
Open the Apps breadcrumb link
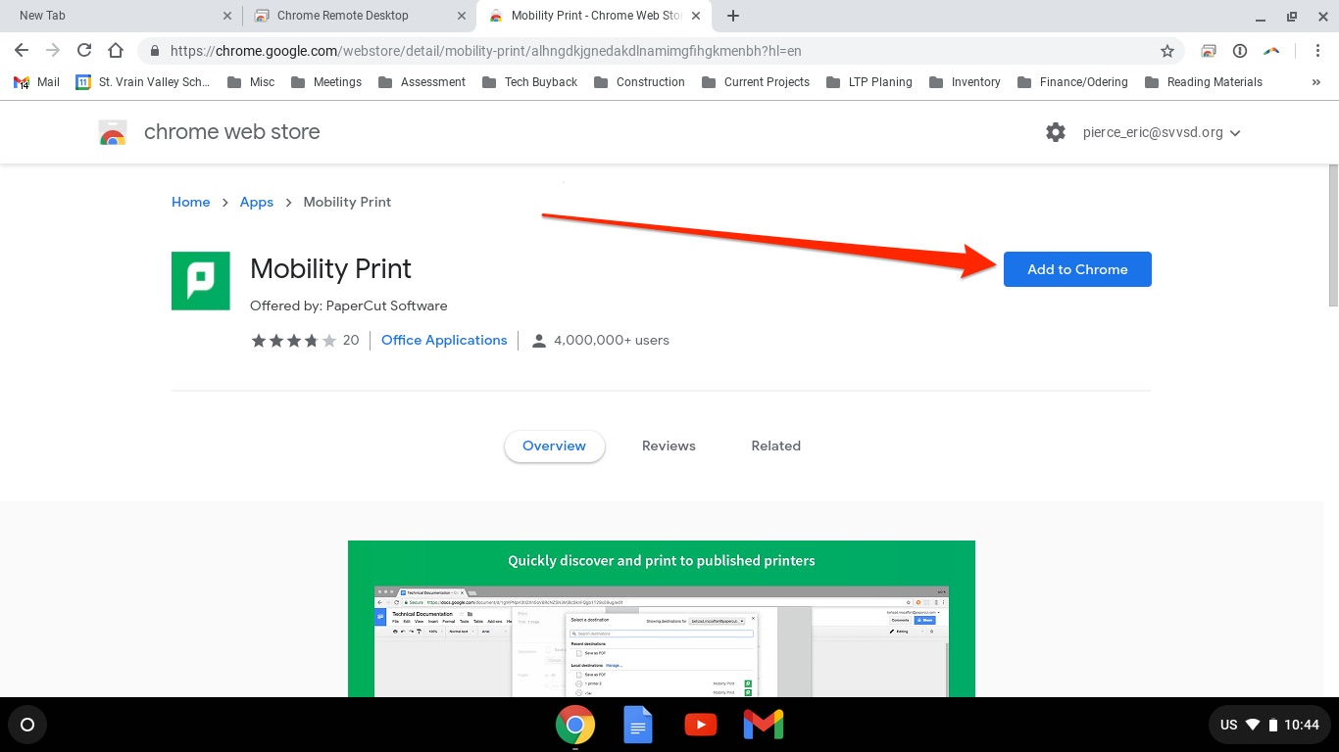coord(256,202)
